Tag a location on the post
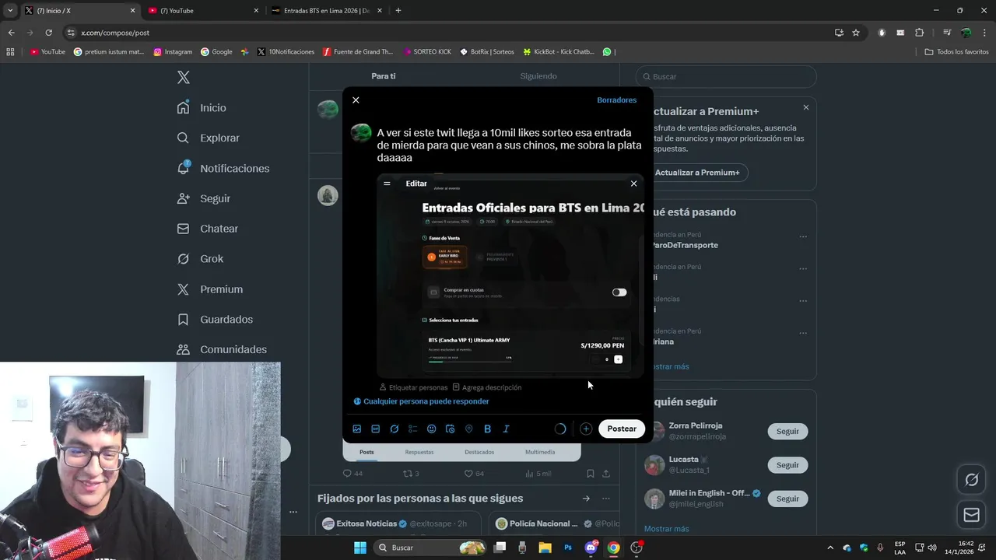 468,429
